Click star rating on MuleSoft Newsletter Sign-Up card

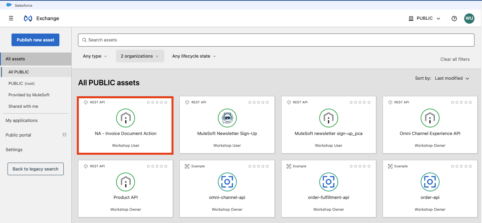259,102
